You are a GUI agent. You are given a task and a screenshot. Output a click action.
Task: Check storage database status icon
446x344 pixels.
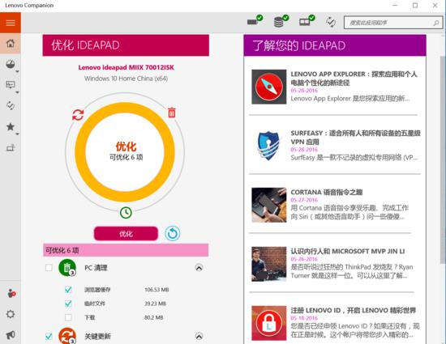pyautogui.click(x=281, y=21)
